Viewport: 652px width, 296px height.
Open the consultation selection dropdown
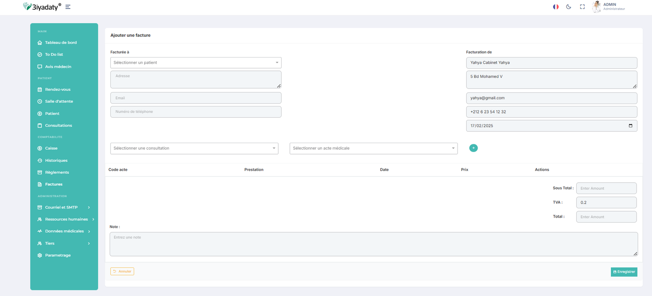(194, 148)
